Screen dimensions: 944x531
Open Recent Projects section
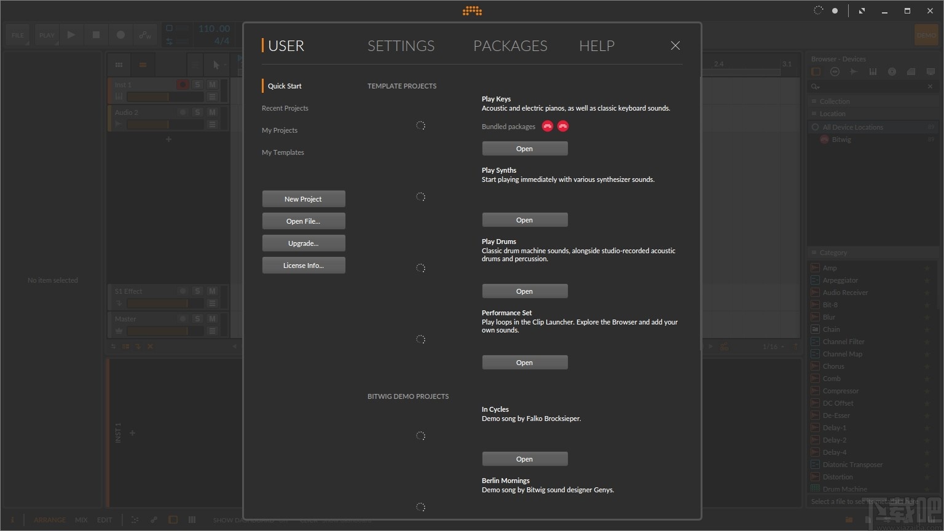click(285, 108)
